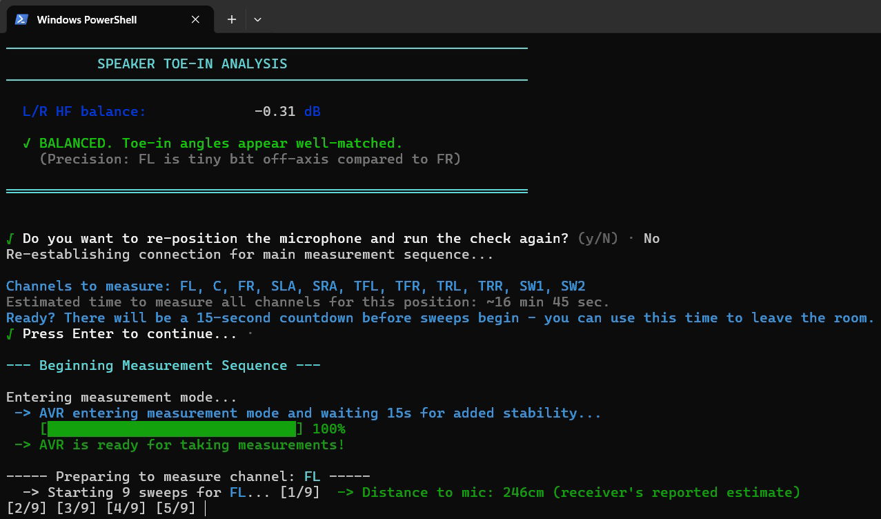Click 'SW2' in the channels list
The image size is (881, 519).
[x=573, y=286]
